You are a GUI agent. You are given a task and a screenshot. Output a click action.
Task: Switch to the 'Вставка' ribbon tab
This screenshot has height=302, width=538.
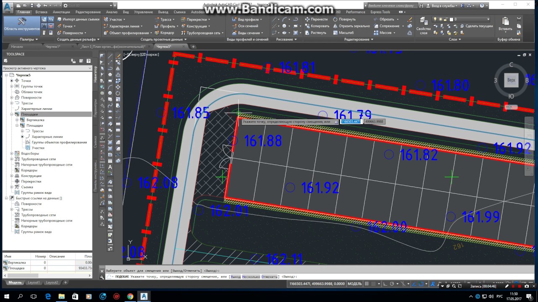click(41, 12)
